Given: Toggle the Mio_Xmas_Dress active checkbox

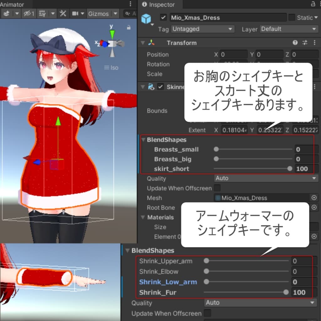Looking at the screenshot, I should (163, 18).
